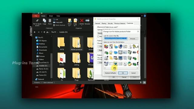Click OK in Change Icon dialog
The image size is (194, 109).
click(123, 73)
